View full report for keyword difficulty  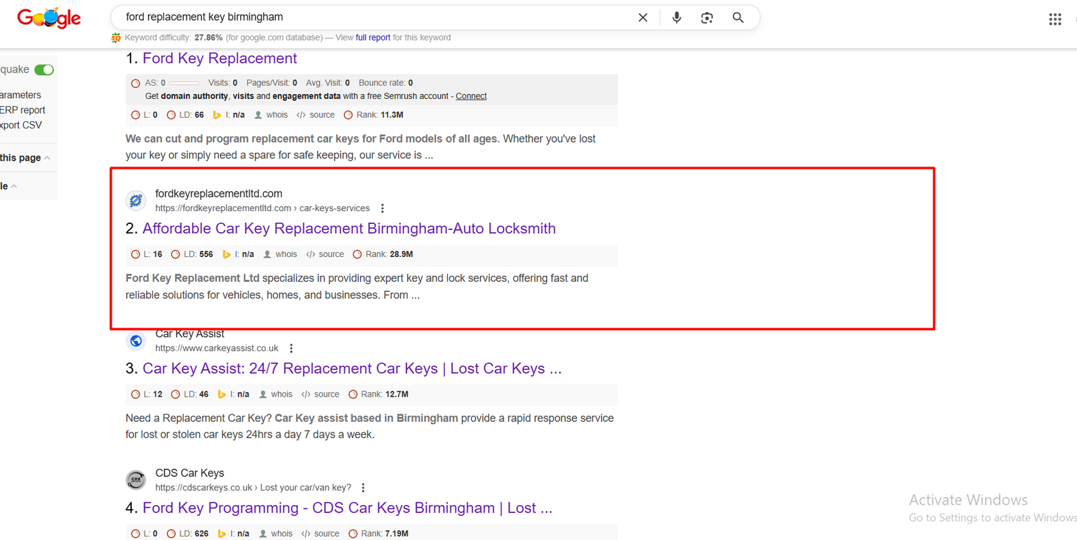coord(372,38)
